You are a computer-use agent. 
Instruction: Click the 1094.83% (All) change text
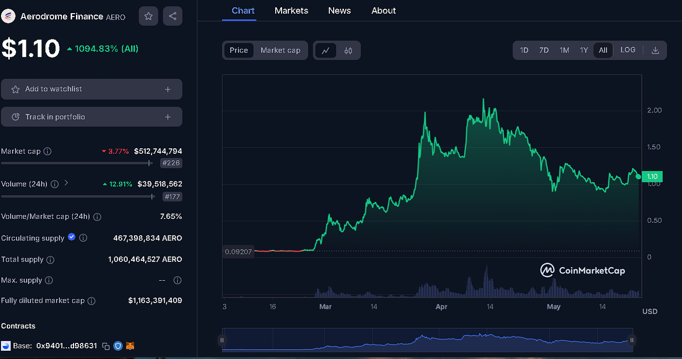click(107, 49)
